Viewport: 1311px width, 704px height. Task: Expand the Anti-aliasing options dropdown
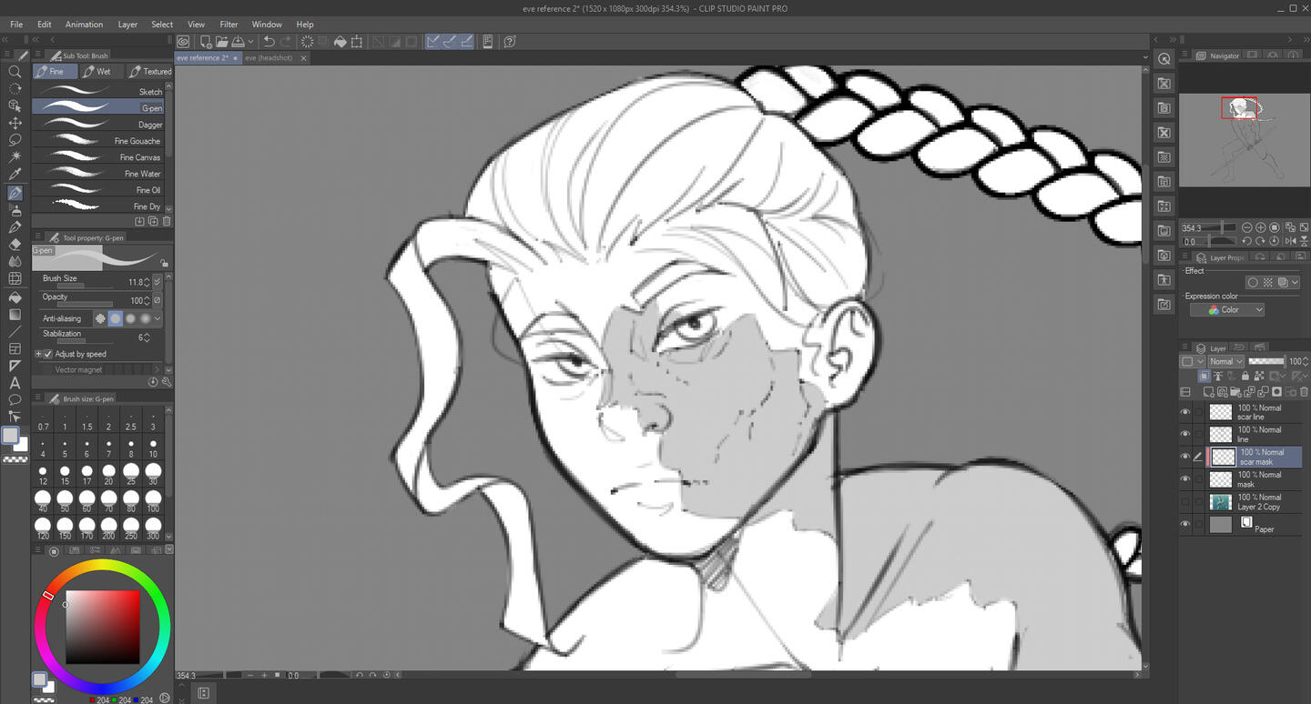pos(158,318)
